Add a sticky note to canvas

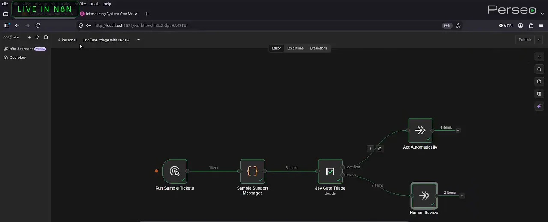coord(539,82)
